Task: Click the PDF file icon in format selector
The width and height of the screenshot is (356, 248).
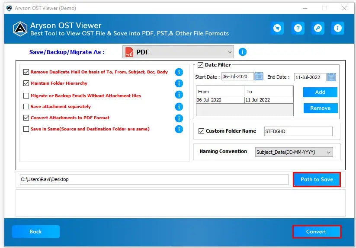Action: pyautogui.click(x=129, y=52)
